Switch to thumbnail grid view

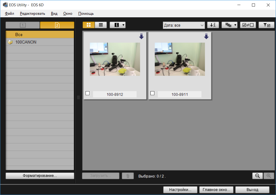tap(88, 25)
